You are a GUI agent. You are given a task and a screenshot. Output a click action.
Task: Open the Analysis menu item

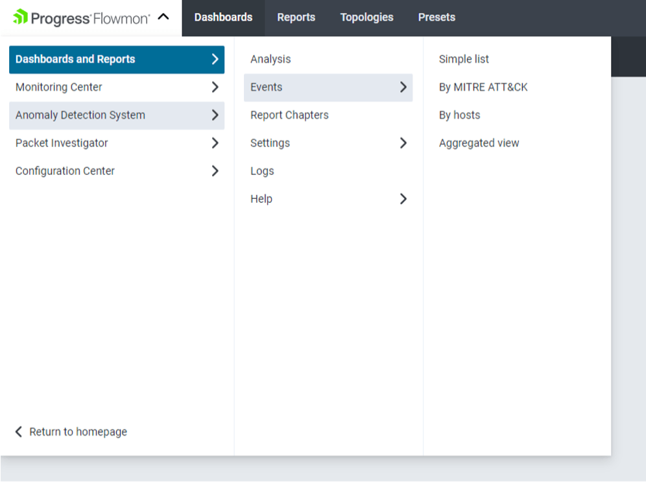click(x=270, y=60)
